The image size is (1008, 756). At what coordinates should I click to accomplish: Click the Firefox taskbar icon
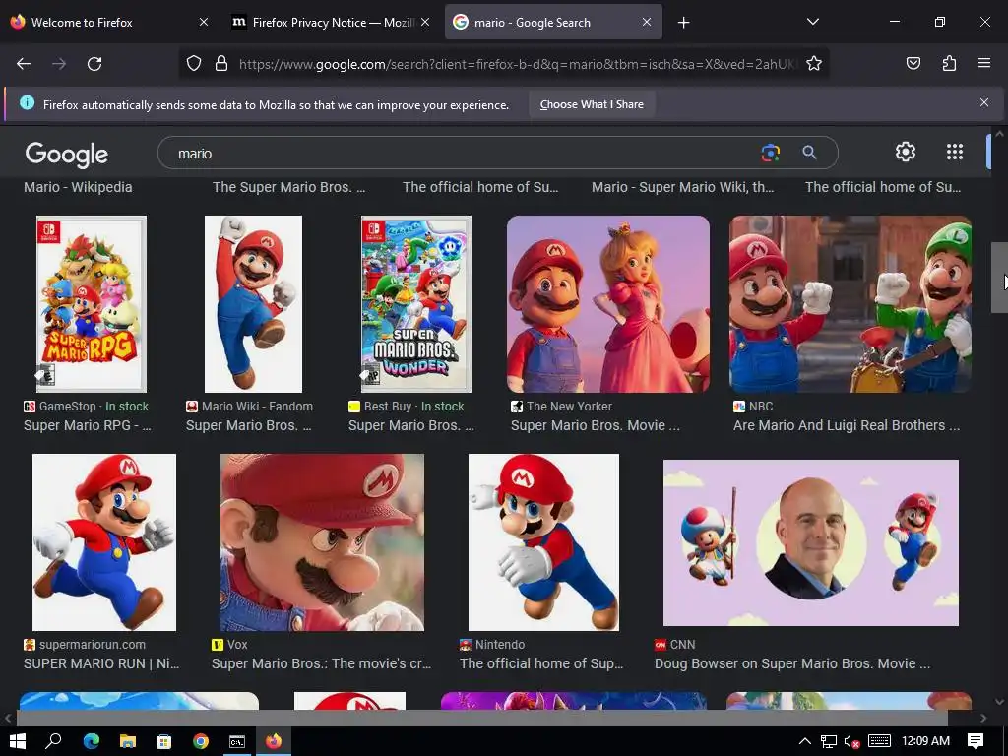(x=274, y=741)
